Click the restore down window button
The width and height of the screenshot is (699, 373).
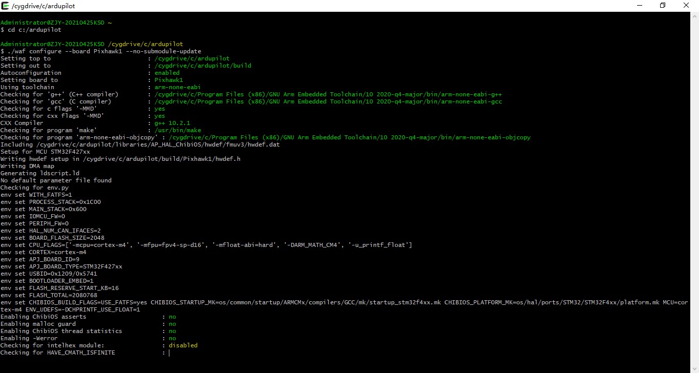[x=663, y=6]
